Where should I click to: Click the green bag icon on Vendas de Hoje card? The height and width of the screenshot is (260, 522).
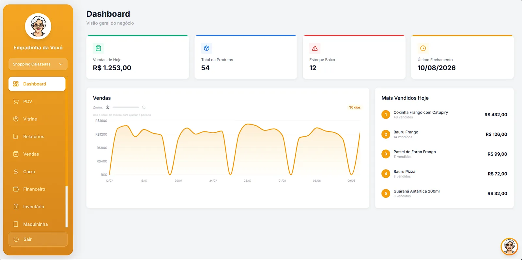tap(99, 48)
